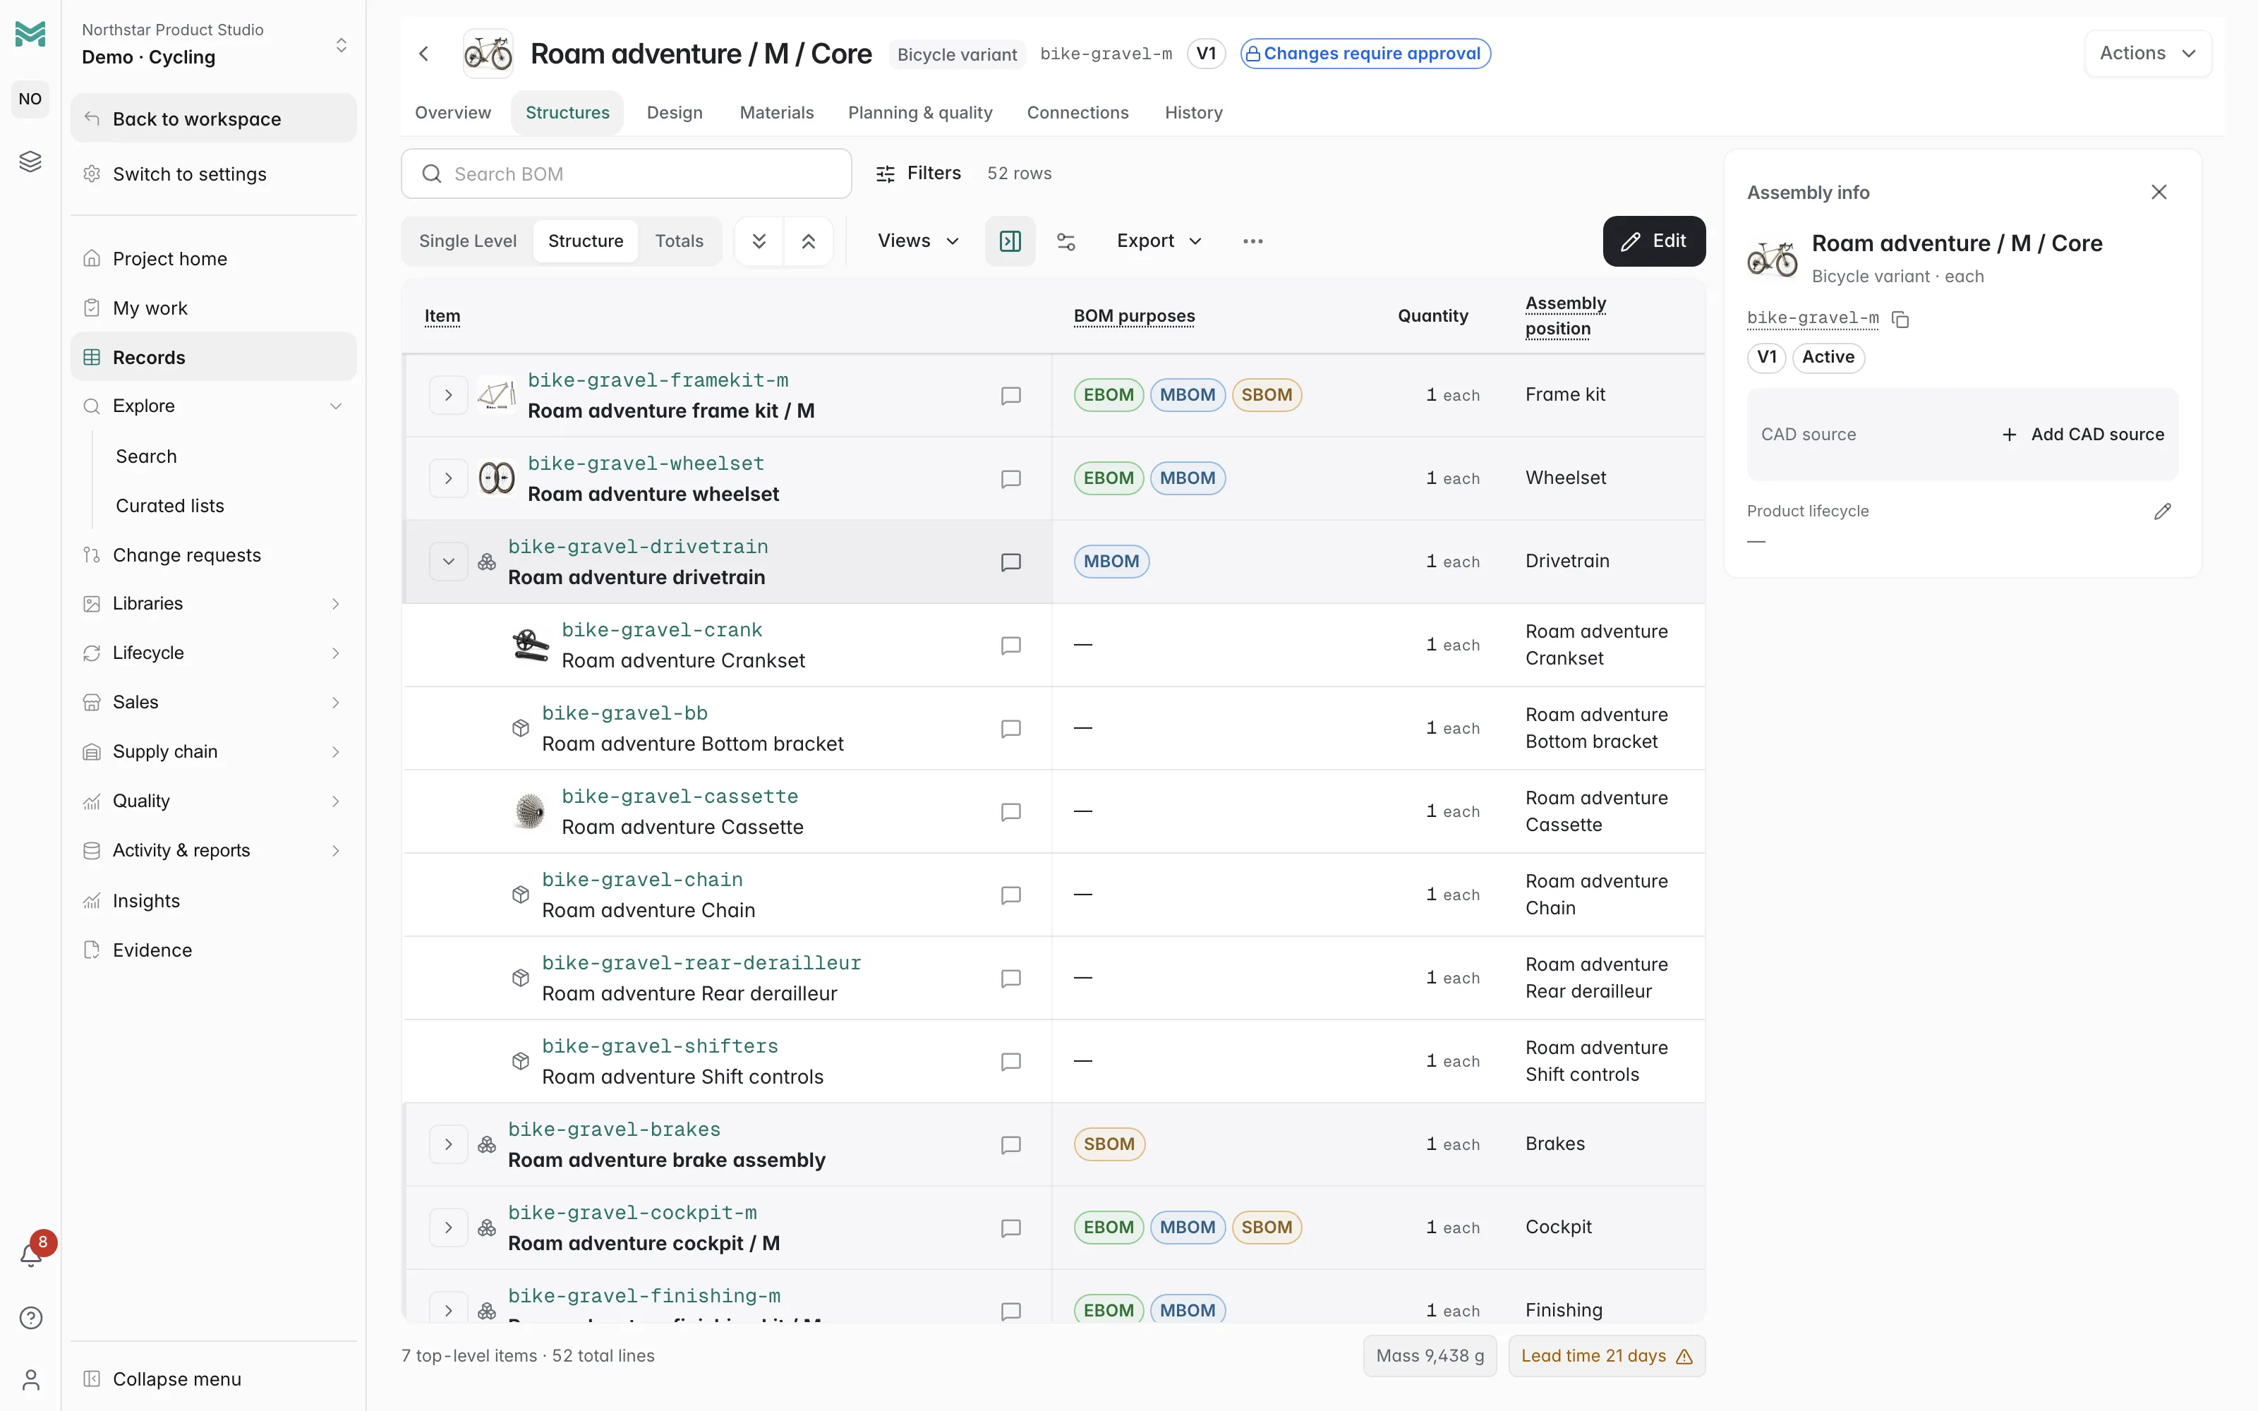Open the Views dropdown
2258x1411 pixels.
(x=918, y=241)
